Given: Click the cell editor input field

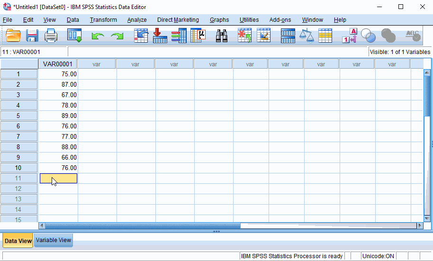Looking at the screenshot, I should point(218,52).
